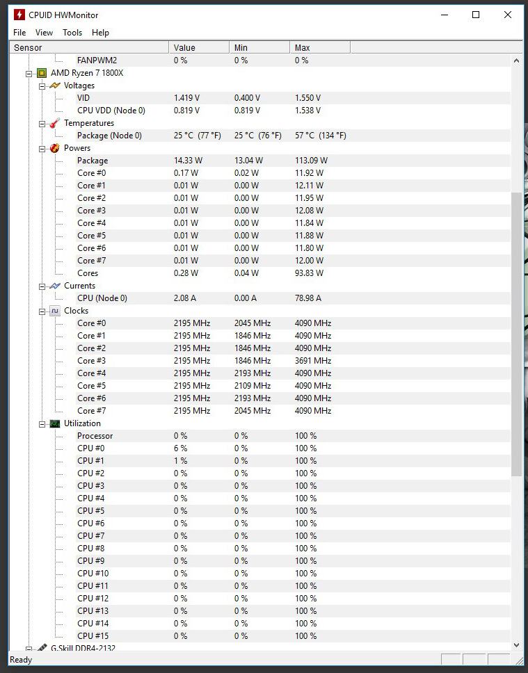The height and width of the screenshot is (673, 528).
Task: Open the Tools menu
Action: pos(72,33)
